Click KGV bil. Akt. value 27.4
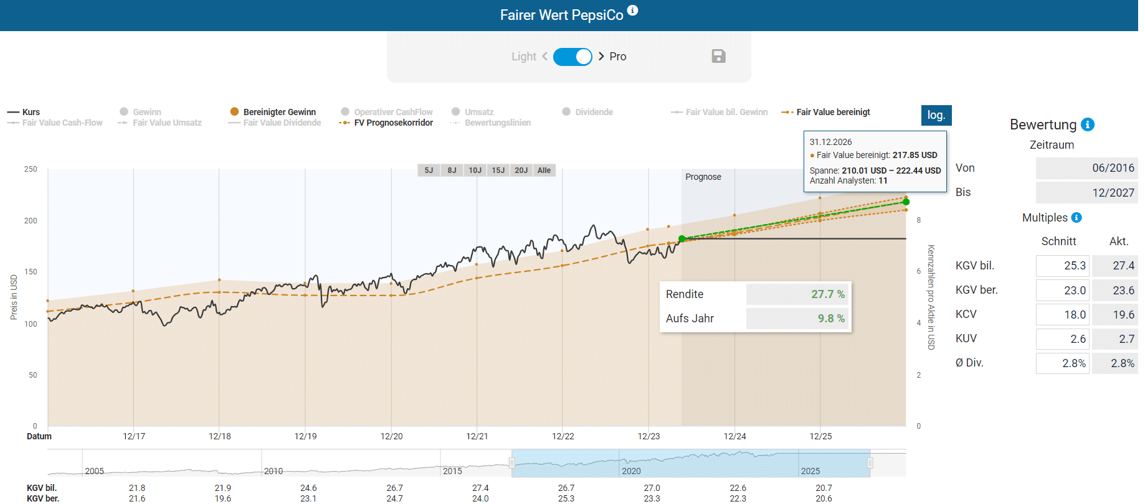1145x504 pixels. (1115, 266)
